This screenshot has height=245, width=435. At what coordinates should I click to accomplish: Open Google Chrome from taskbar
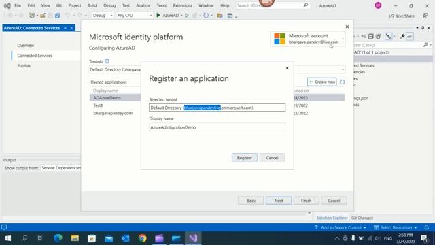143,238
